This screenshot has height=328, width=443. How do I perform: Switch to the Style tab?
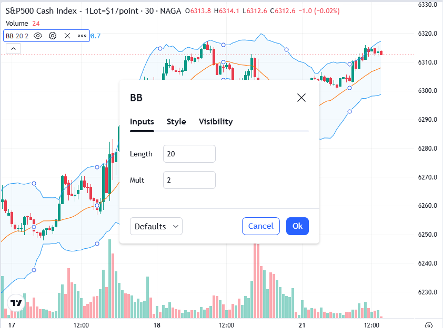pos(176,121)
